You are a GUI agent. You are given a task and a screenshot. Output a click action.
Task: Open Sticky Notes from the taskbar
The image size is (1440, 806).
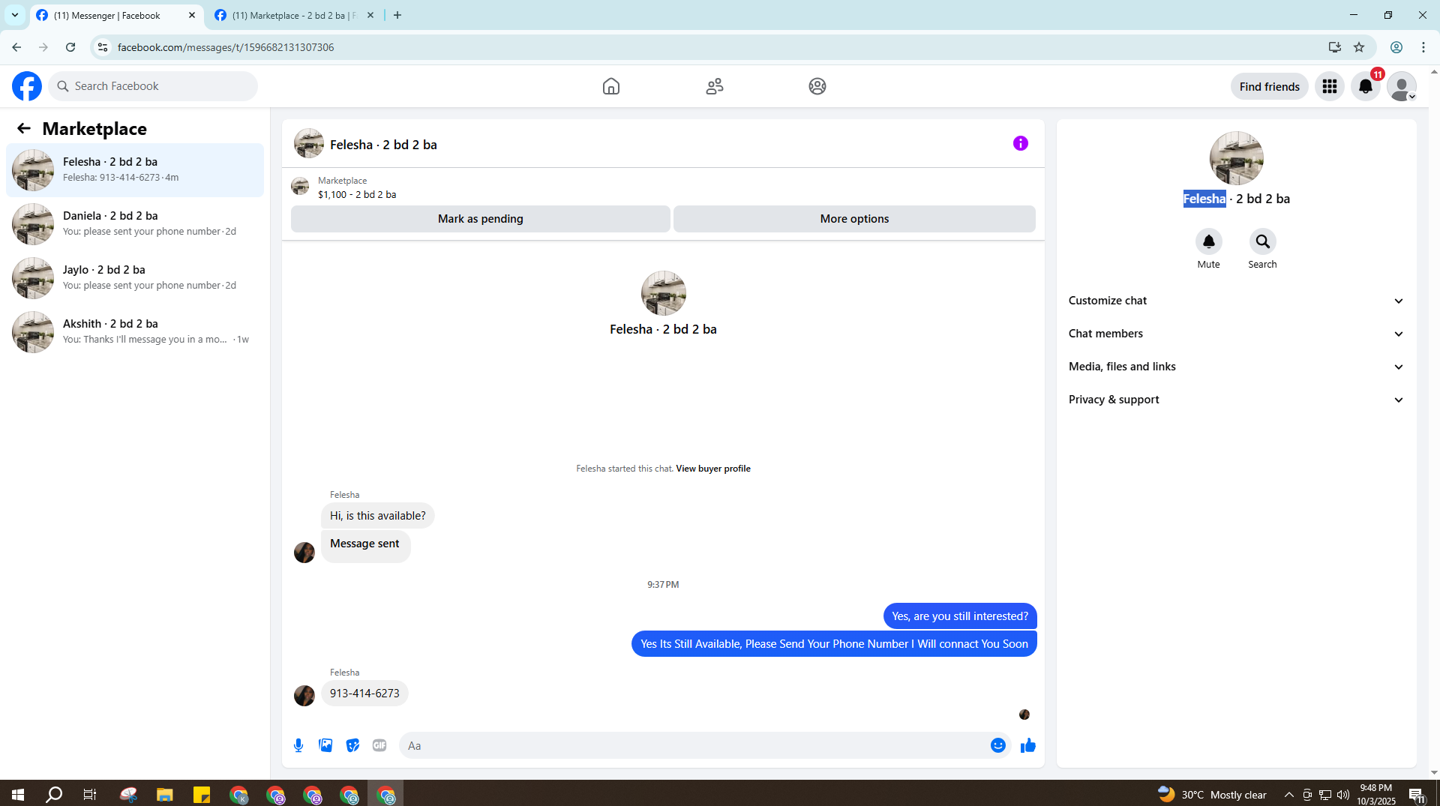[x=202, y=794]
